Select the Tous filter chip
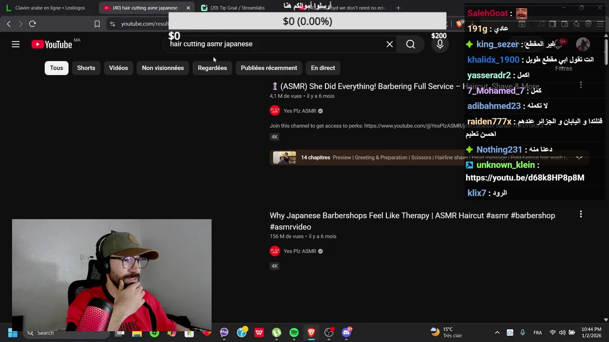 [57, 68]
